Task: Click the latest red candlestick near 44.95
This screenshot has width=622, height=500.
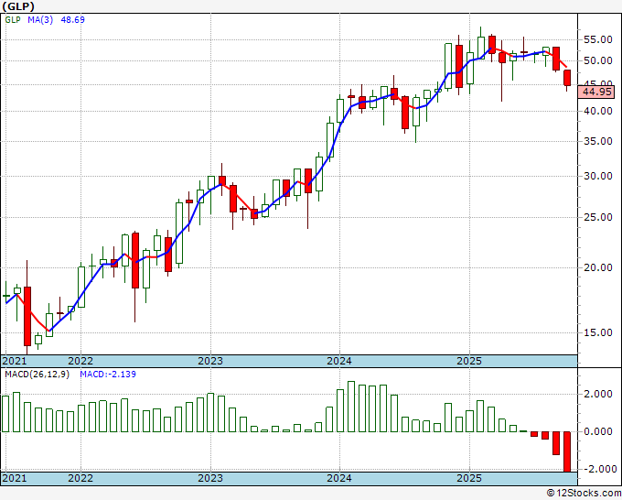Action: (567, 78)
